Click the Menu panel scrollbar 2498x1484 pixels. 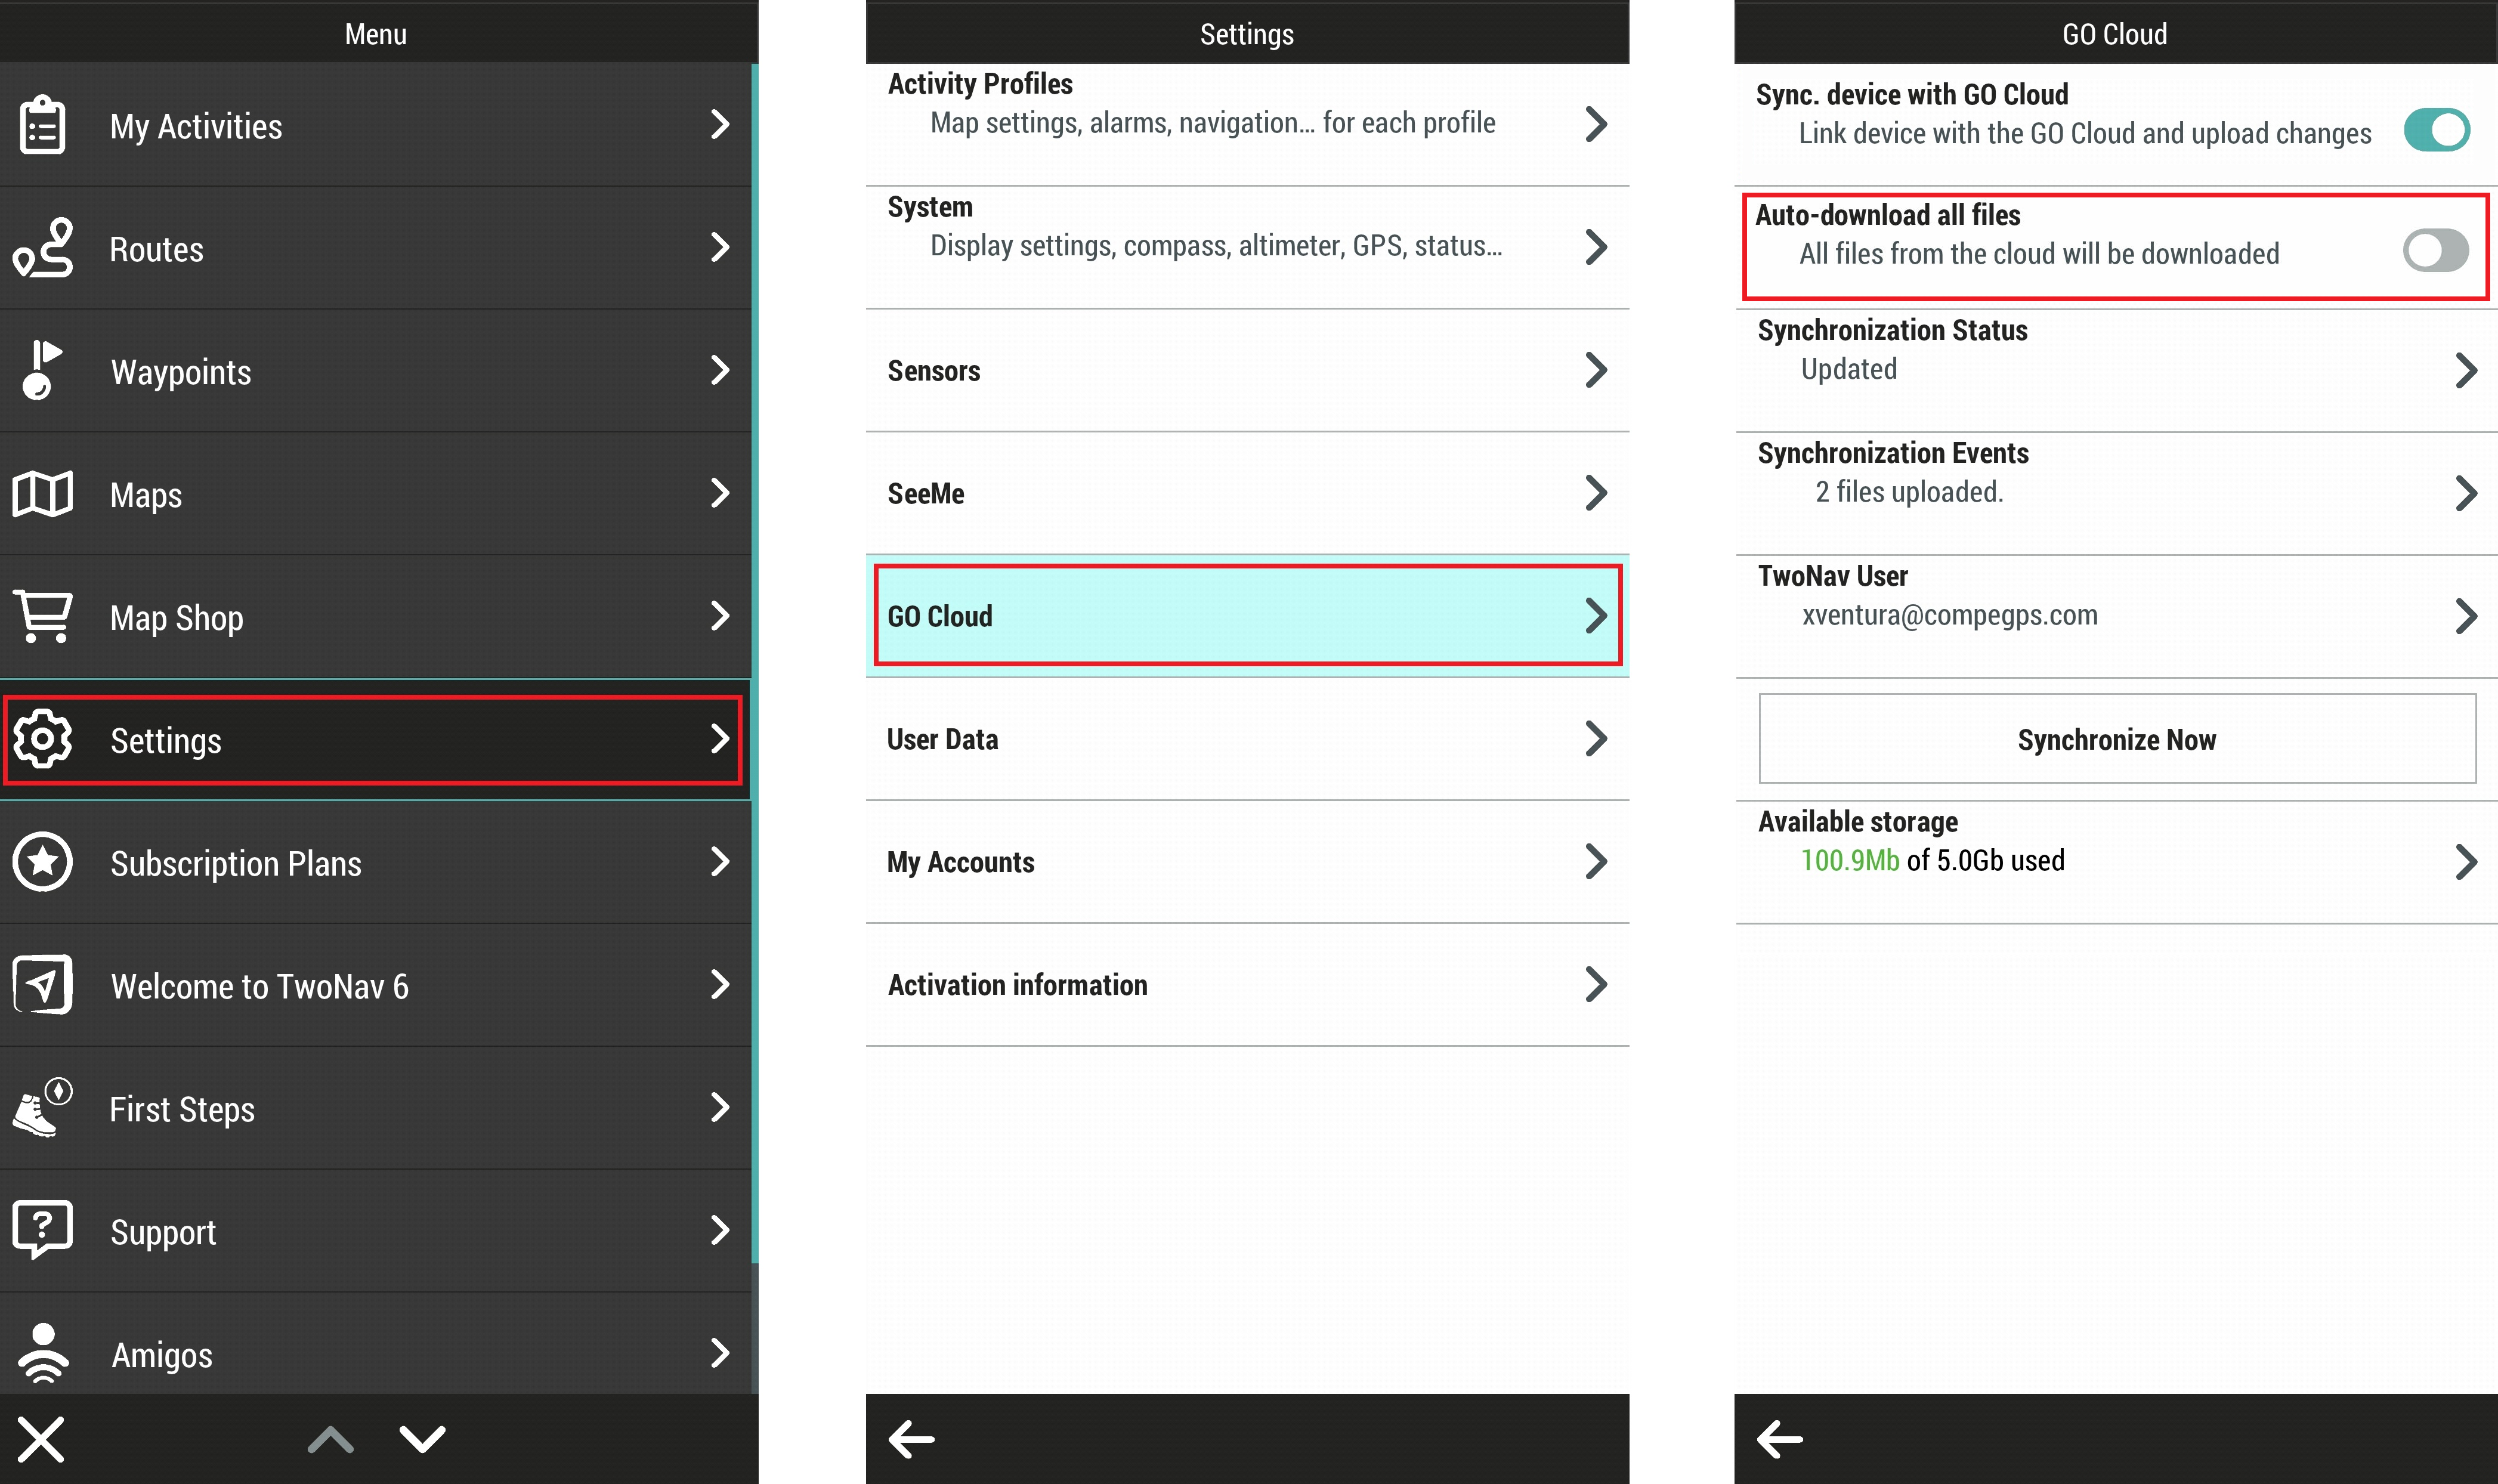[755, 664]
